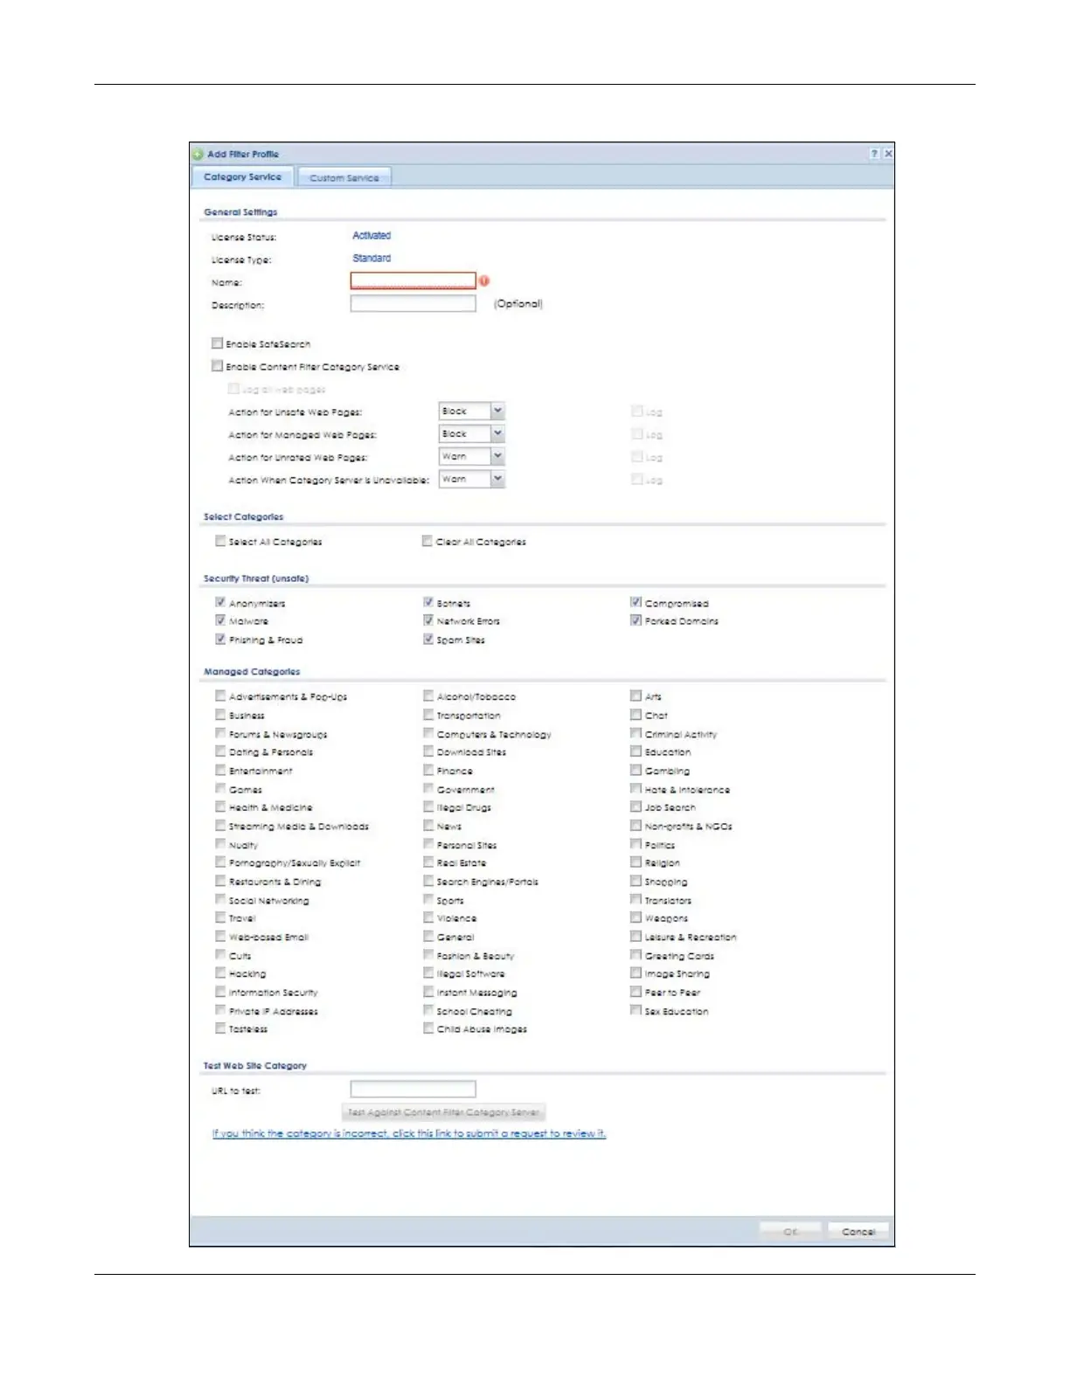Open Action for Managed Web Pages dropdown
This screenshot has height=1384, width=1070.
497,433
